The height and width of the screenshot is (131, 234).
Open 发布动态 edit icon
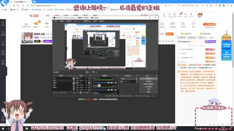click(x=183, y=25)
